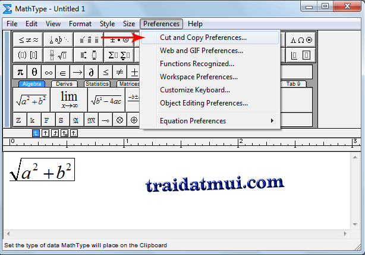Switch to the Statistics tab
This screenshot has height=255, width=365.
pyautogui.click(x=97, y=84)
